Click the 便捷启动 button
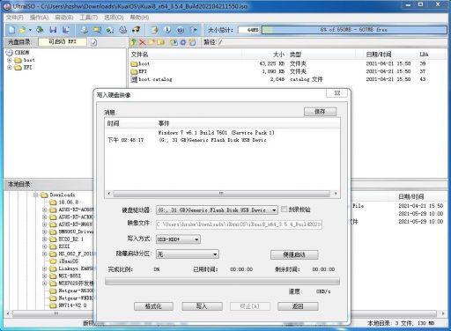This screenshot has height=331, width=451. coord(294,254)
